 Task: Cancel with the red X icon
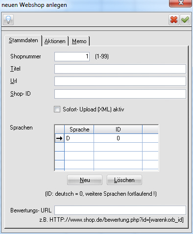coord(174,20)
